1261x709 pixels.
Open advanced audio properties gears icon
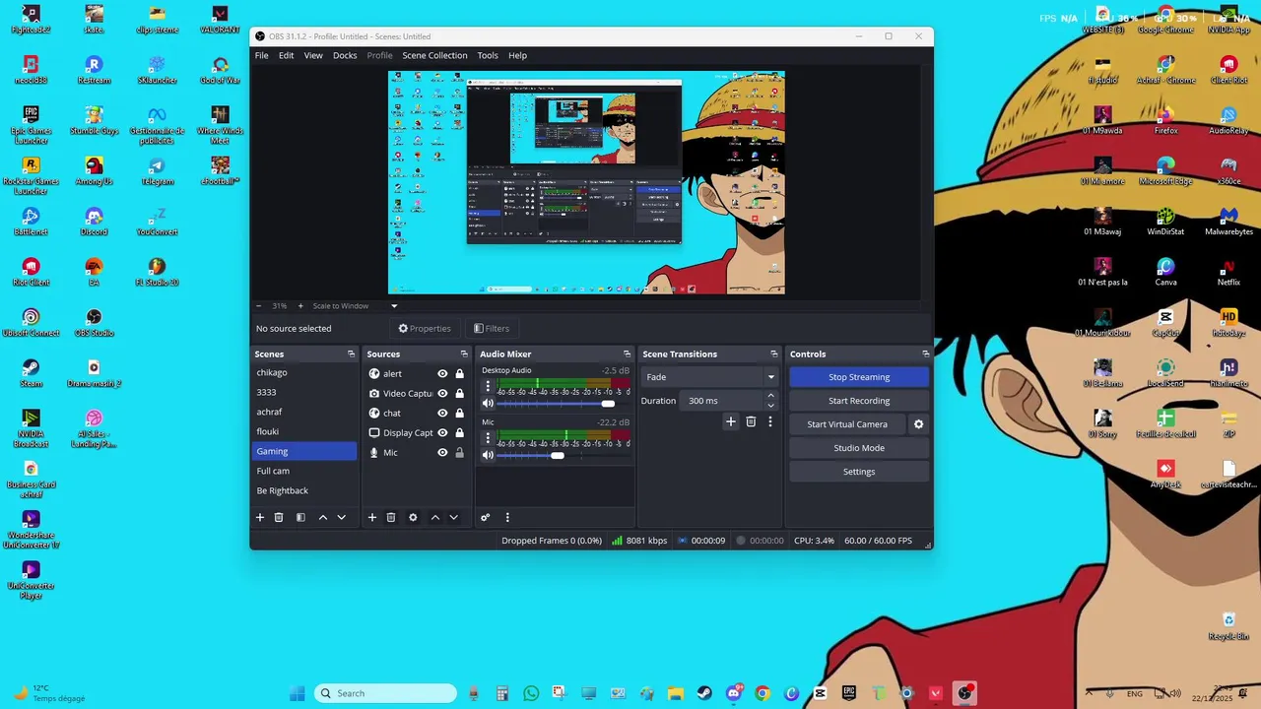485,517
